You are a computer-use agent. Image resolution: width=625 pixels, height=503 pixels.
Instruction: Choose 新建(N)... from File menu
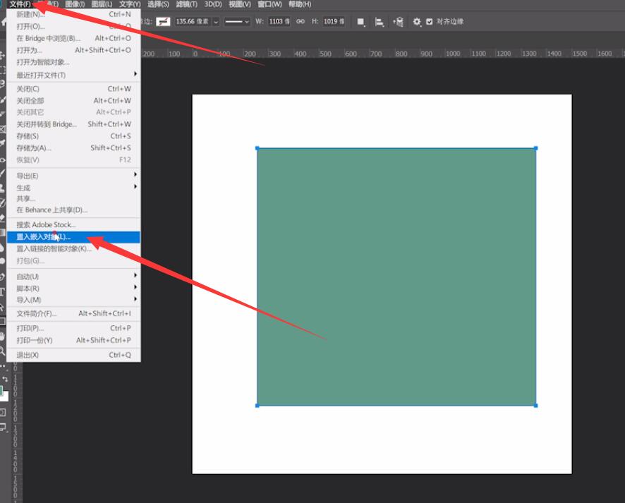point(74,14)
